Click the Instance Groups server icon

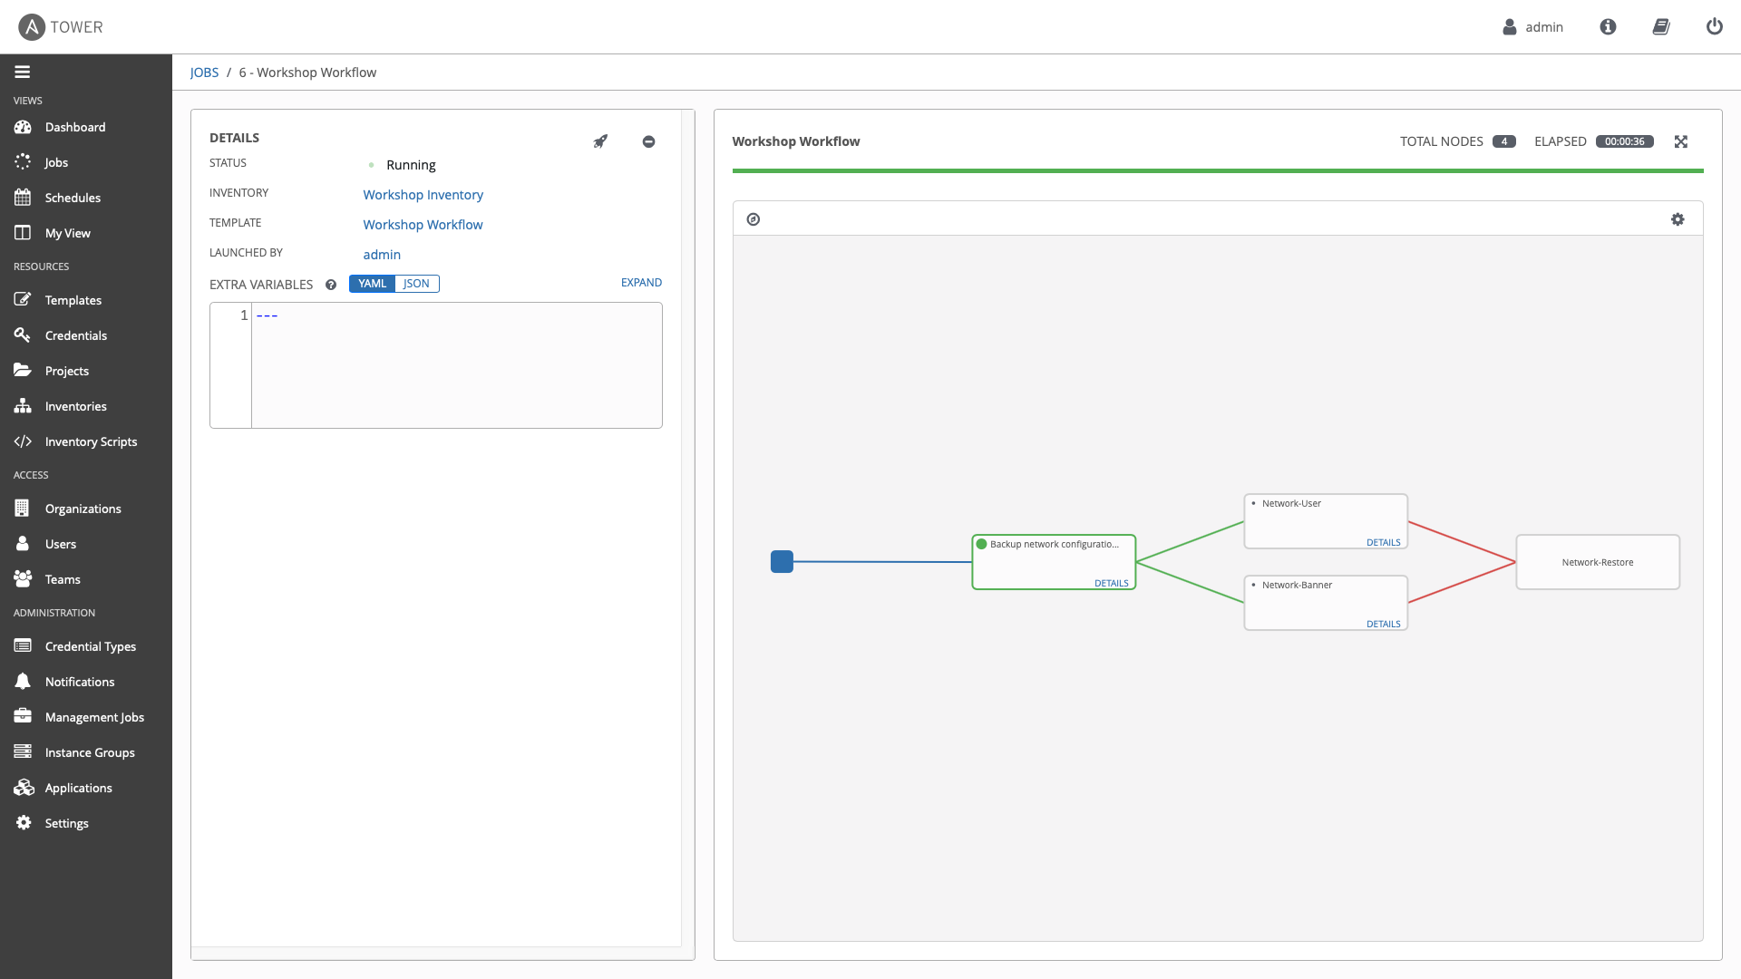click(x=23, y=751)
